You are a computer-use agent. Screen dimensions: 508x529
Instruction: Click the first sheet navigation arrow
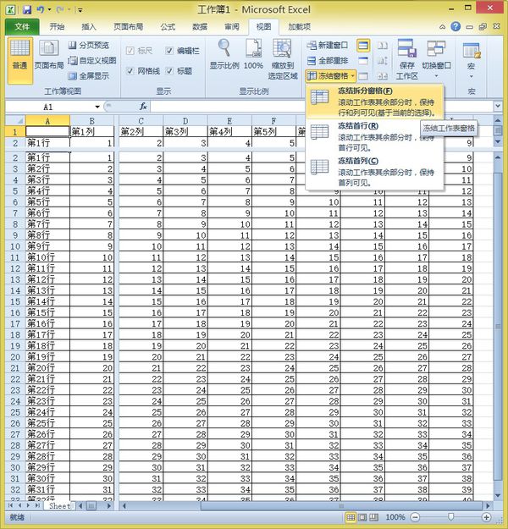(10, 505)
